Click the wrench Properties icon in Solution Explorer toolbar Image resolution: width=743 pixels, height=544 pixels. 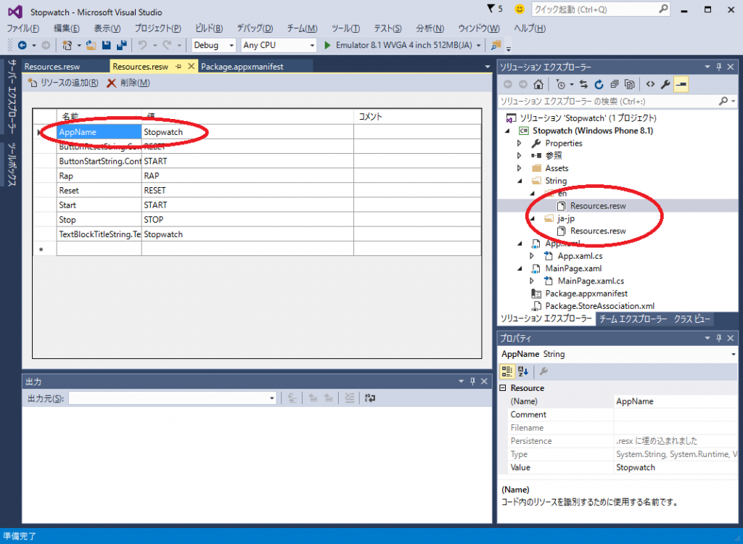click(665, 84)
